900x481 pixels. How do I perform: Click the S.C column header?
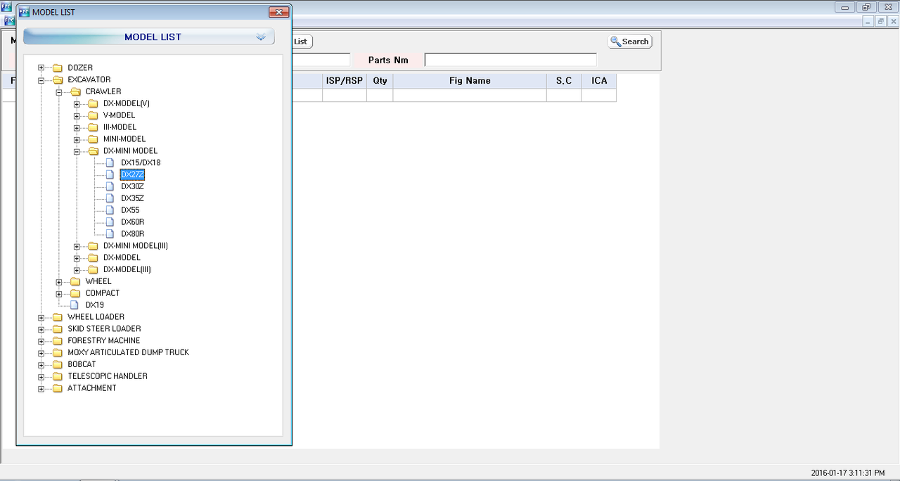564,81
